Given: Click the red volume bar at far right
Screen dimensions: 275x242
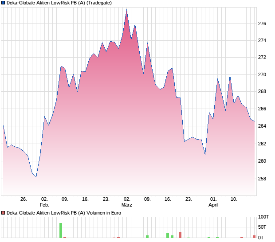Looking at the screenshot, I should pyautogui.click(x=254, y=237).
